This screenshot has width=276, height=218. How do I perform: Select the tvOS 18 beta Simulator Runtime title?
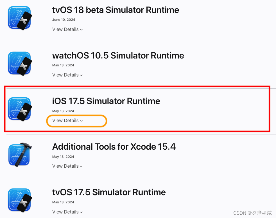point(116,10)
